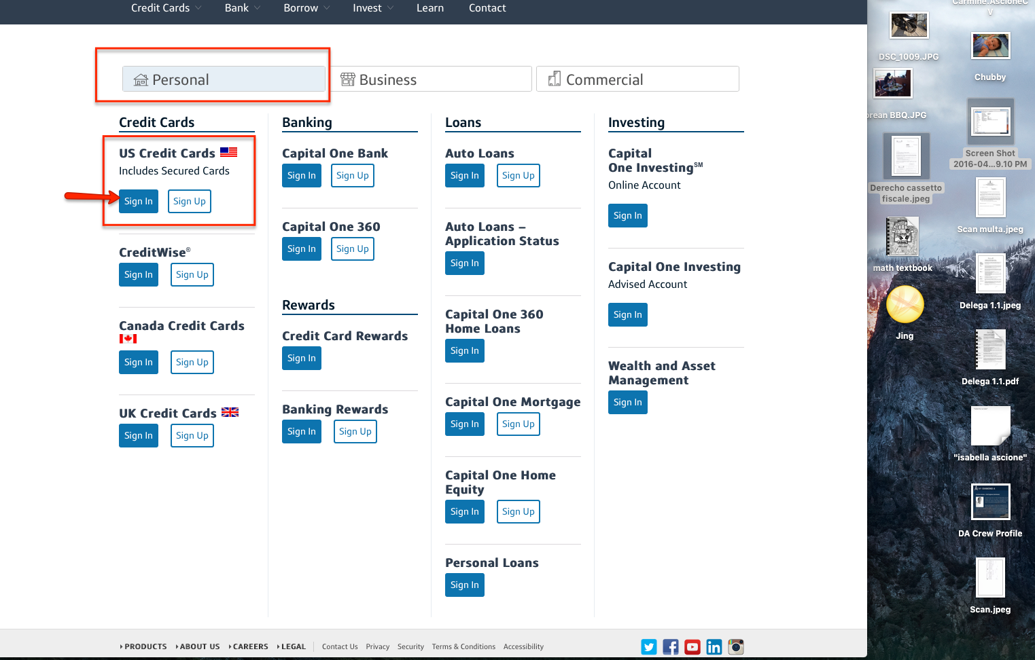Open the Privacy footer link
The image size is (1035, 660).
[x=377, y=647]
